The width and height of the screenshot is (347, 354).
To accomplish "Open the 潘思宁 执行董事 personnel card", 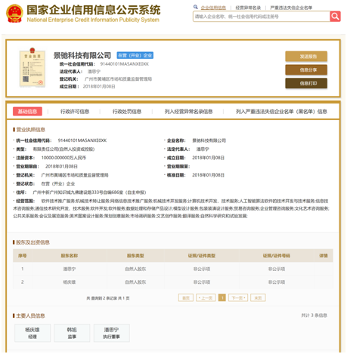I will (x=112, y=333).
